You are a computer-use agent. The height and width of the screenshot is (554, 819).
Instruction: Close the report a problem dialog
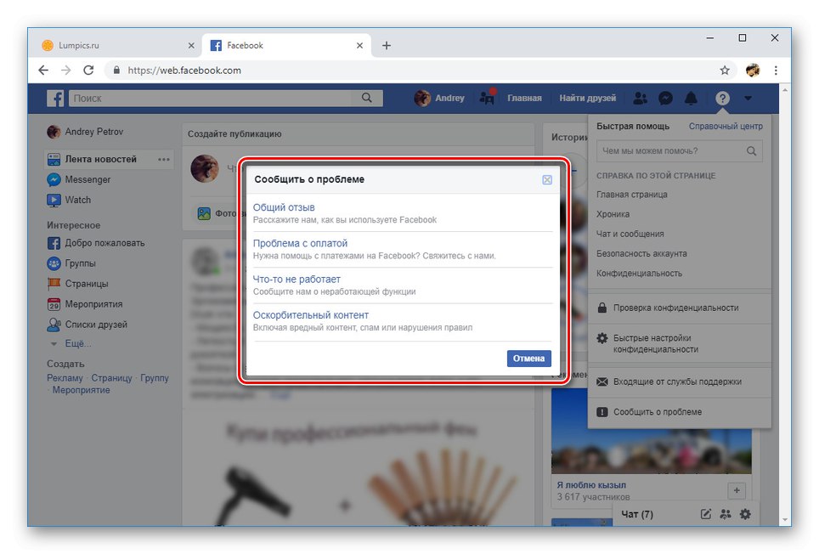547,179
